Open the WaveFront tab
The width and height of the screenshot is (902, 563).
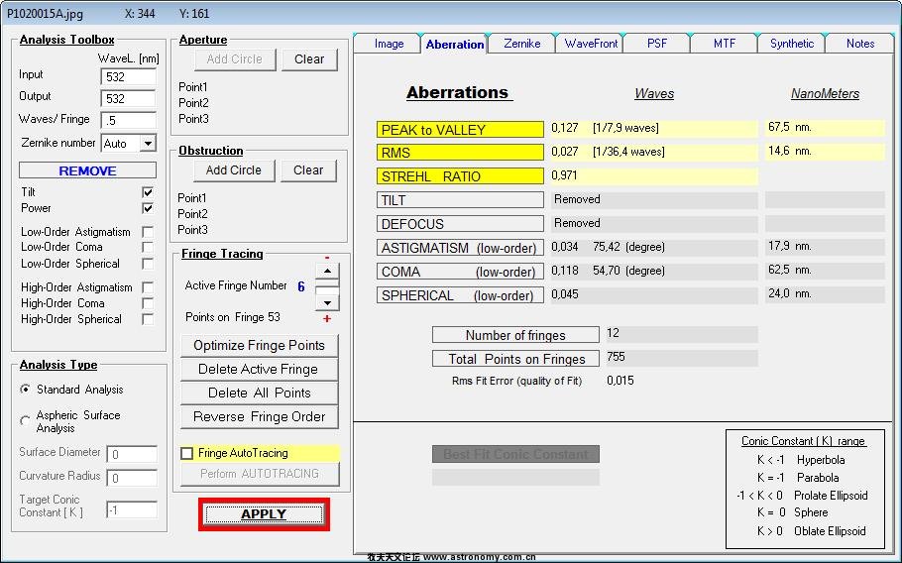(591, 44)
